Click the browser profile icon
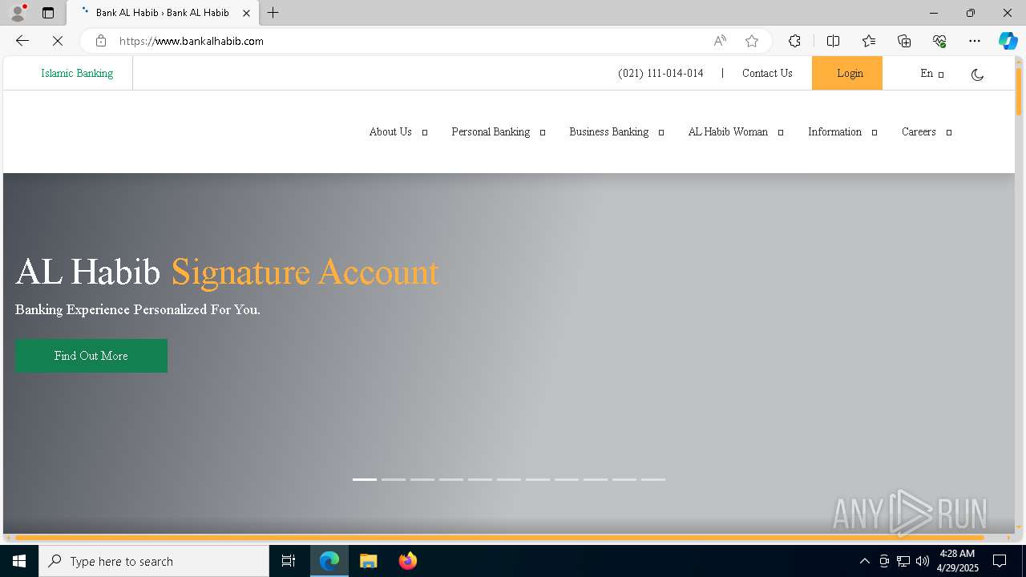 [17, 13]
